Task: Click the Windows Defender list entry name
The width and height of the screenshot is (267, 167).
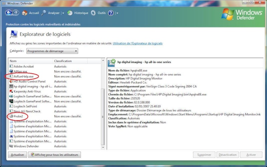Action: [26, 146]
